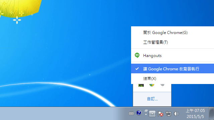Open 工作管理員(T) from Chrome menu
Image resolution: width=214 pixels, height=120 pixels.
point(173,42)
